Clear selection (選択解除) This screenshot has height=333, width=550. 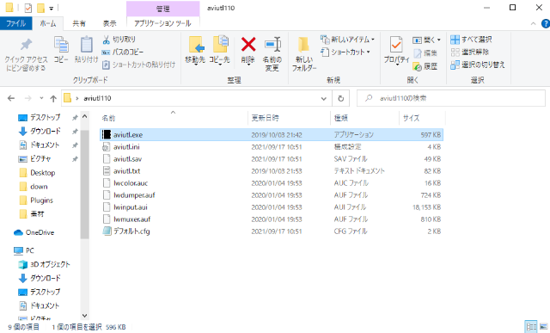click(470, 52)
